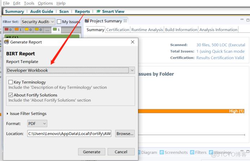Open the Options menu

pos(45,3)
